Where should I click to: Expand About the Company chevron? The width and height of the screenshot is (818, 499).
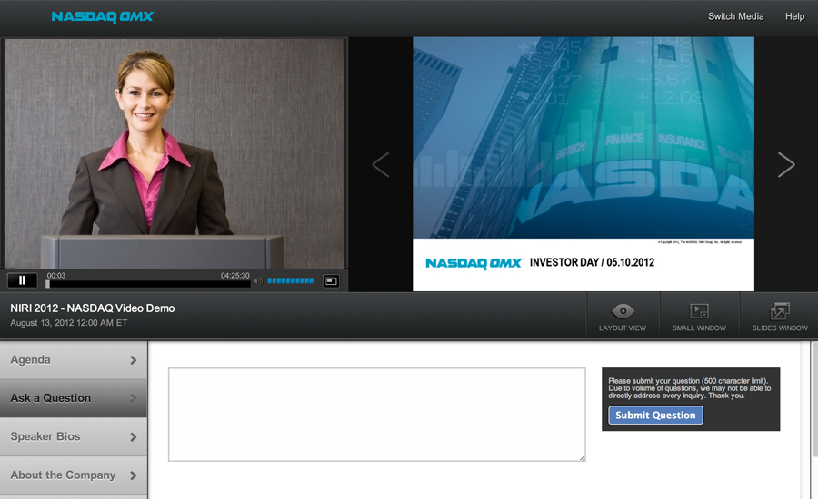tap(134, 475)
